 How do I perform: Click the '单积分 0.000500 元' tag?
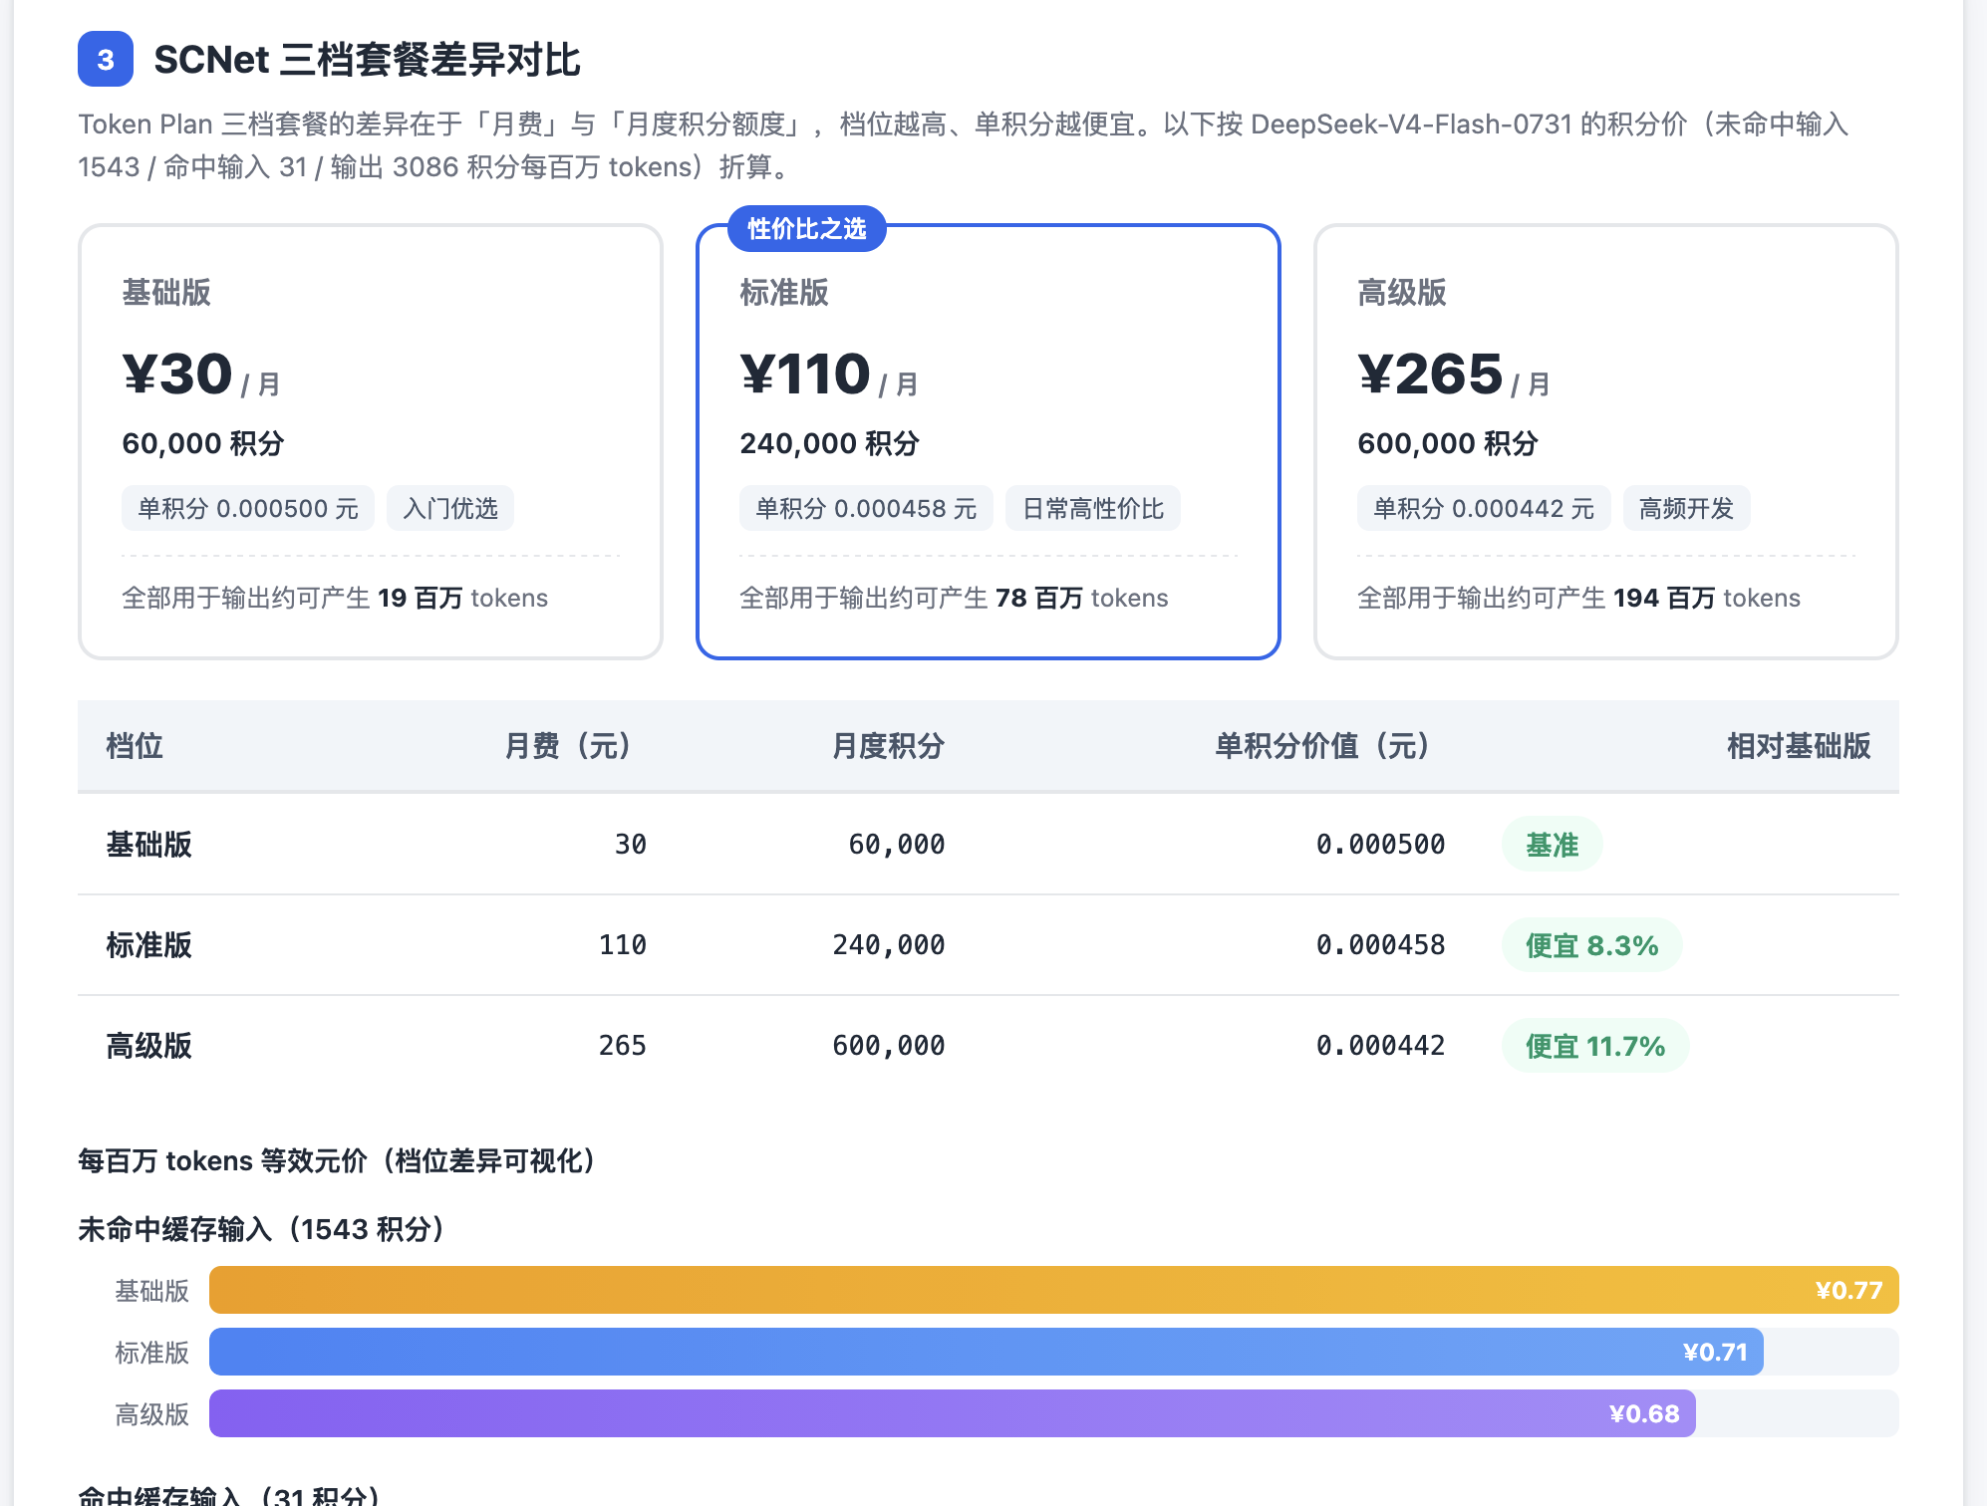coord(248,509)
